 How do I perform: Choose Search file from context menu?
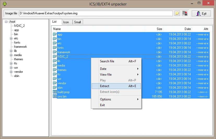116,61
